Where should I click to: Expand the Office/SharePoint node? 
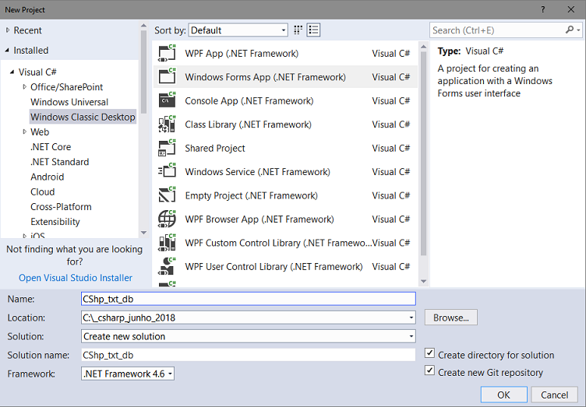pos(25,87)
